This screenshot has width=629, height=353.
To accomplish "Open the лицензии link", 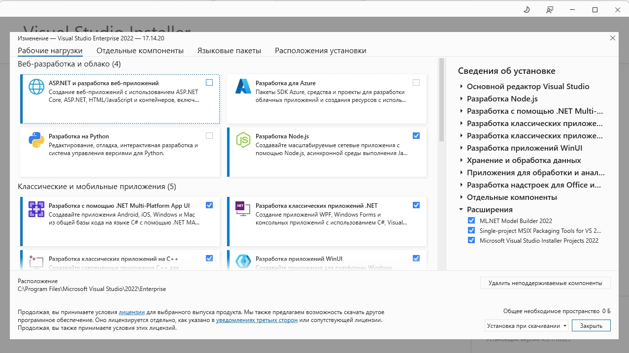I will point(132,312).
